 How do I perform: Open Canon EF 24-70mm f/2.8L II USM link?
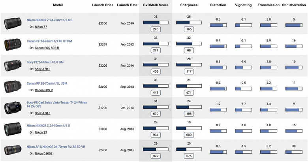click(49, 41)
